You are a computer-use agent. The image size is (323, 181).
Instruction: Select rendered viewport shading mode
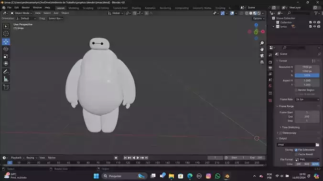[259, 13]
